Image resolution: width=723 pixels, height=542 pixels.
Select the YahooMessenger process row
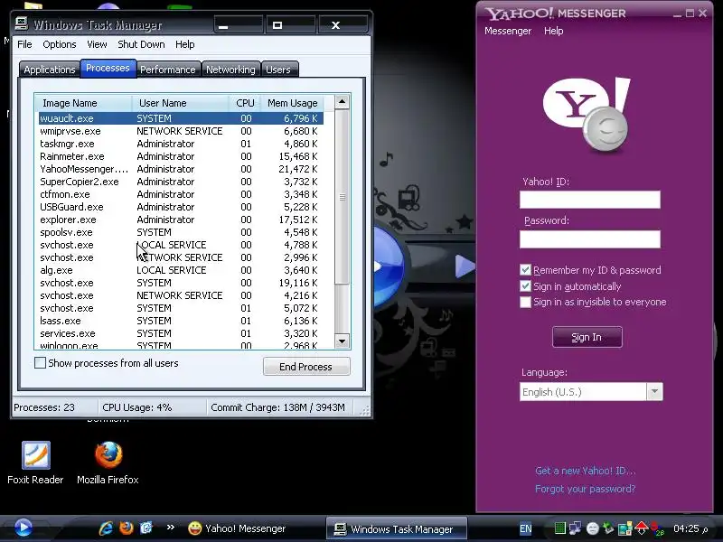181,169
